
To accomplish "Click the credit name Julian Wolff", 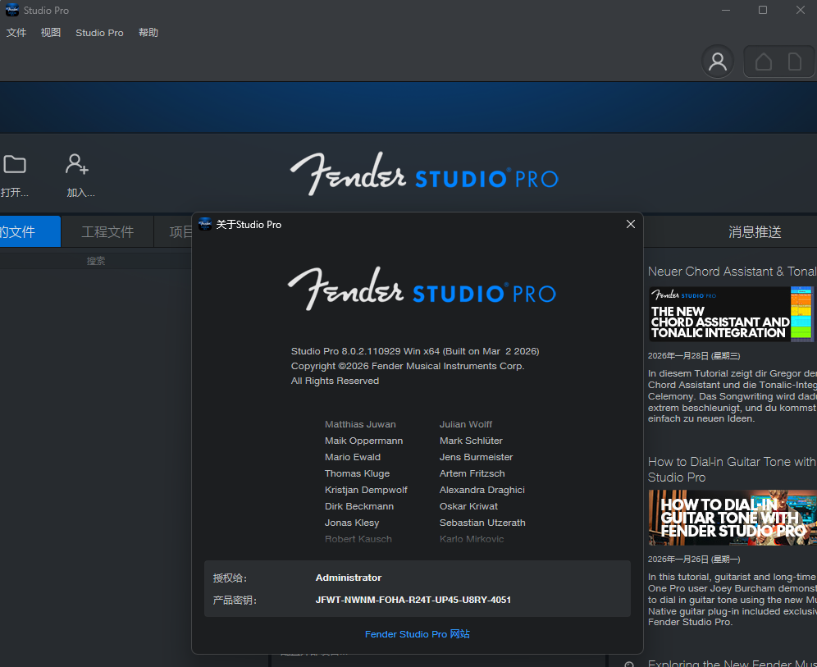I will (466, 424).
